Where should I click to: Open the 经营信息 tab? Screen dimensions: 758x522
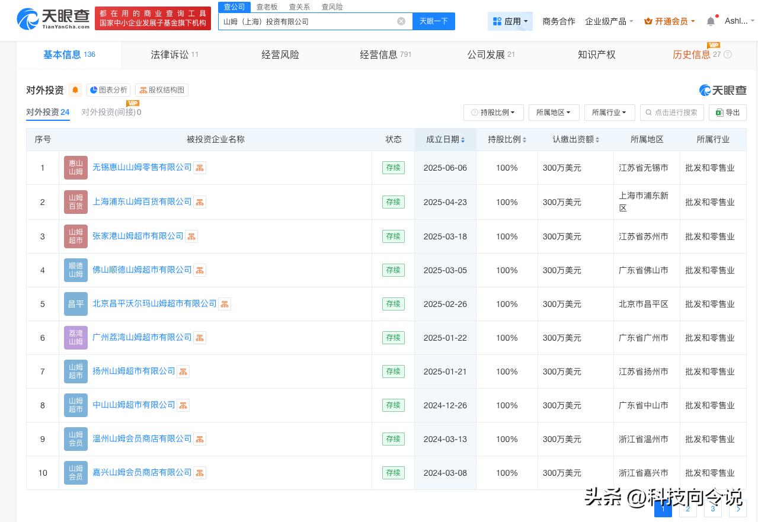tap(385, 55)
